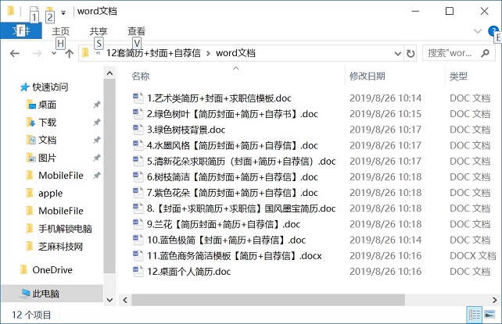Sort by the 名称 column header
Image resolution: width=502 pixels, height=324 pixels.
click(141, 76)
